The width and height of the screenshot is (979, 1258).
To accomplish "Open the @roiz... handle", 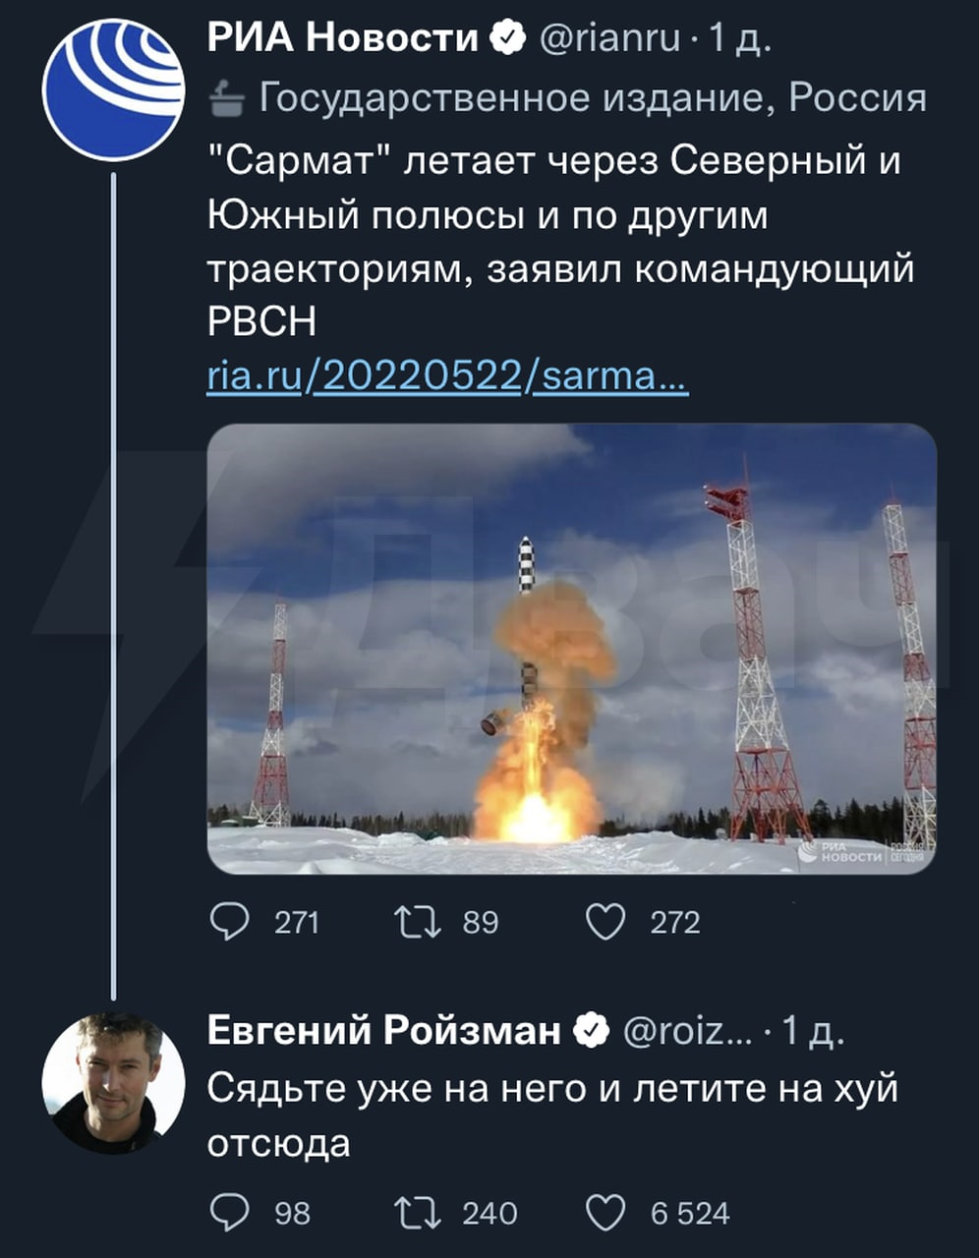I will pyautogui.click(x=688, y=1031).
